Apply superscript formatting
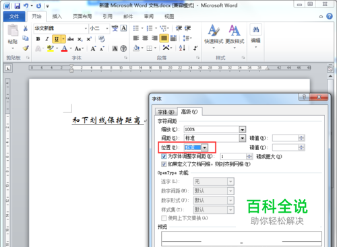337x247 pixels. pos(89,39)
